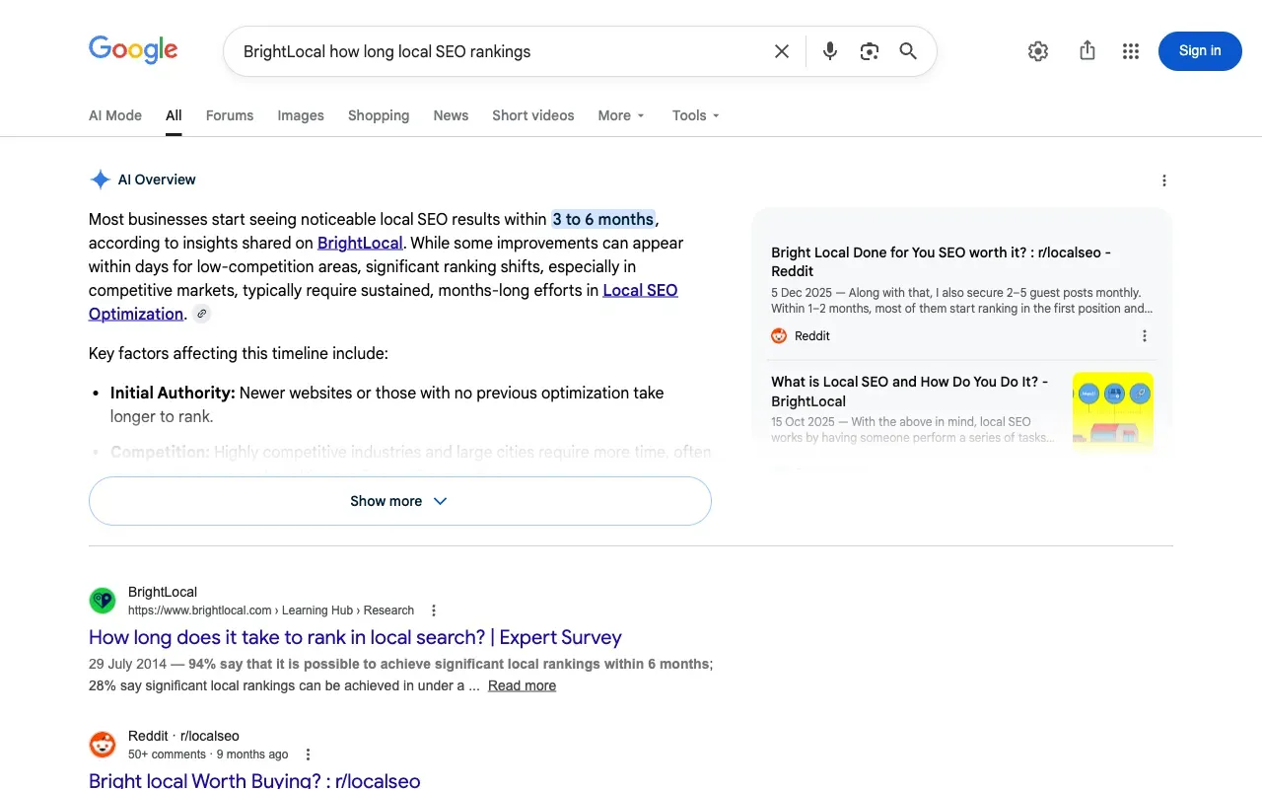Switch to Forums tab
This screenshot has width=1262, height=789.
(230, 115)
